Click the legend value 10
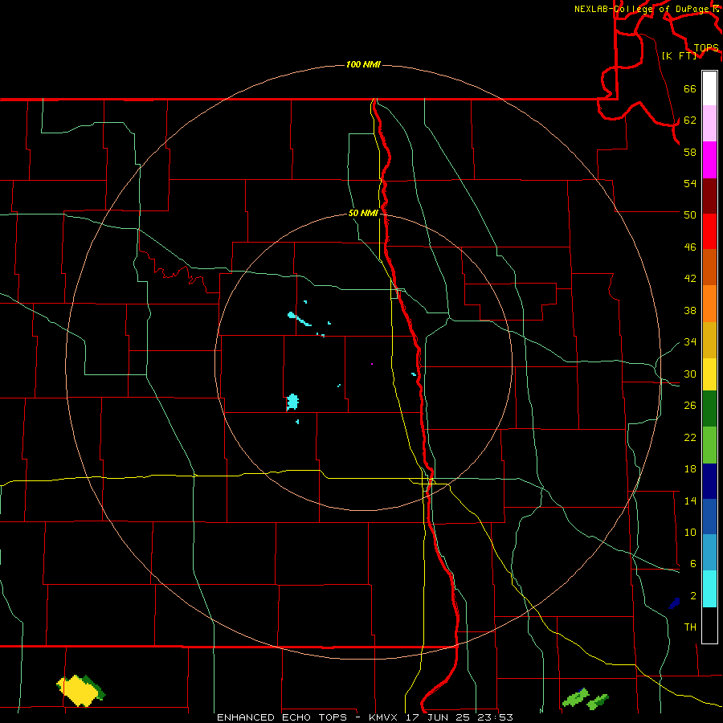Screen dimensions: 723x723 point(690,532)
